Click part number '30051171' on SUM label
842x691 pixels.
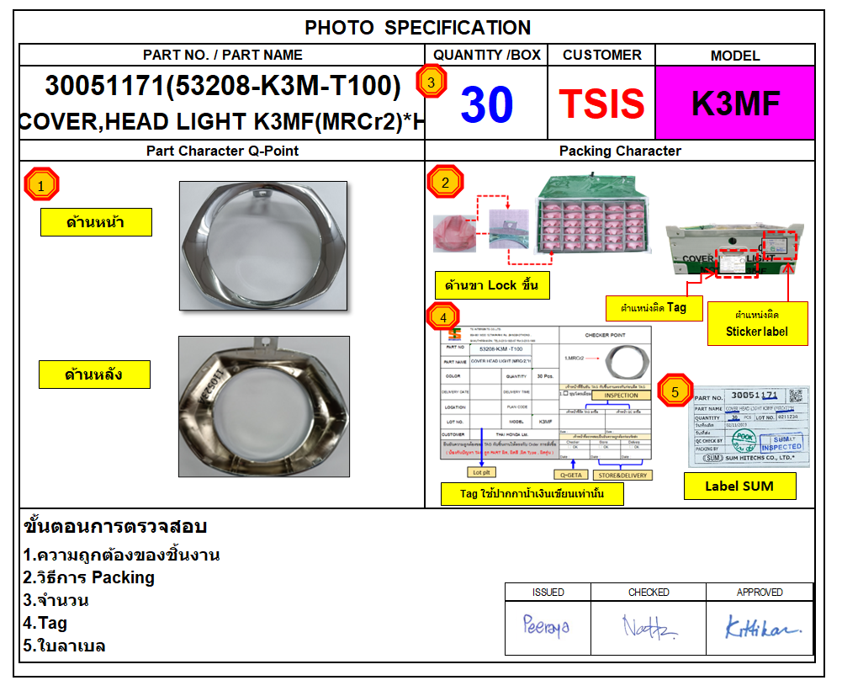coord(754,395)
